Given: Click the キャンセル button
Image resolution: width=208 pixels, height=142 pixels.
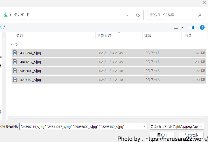Looking at the screenshot, I should (191, 135).
